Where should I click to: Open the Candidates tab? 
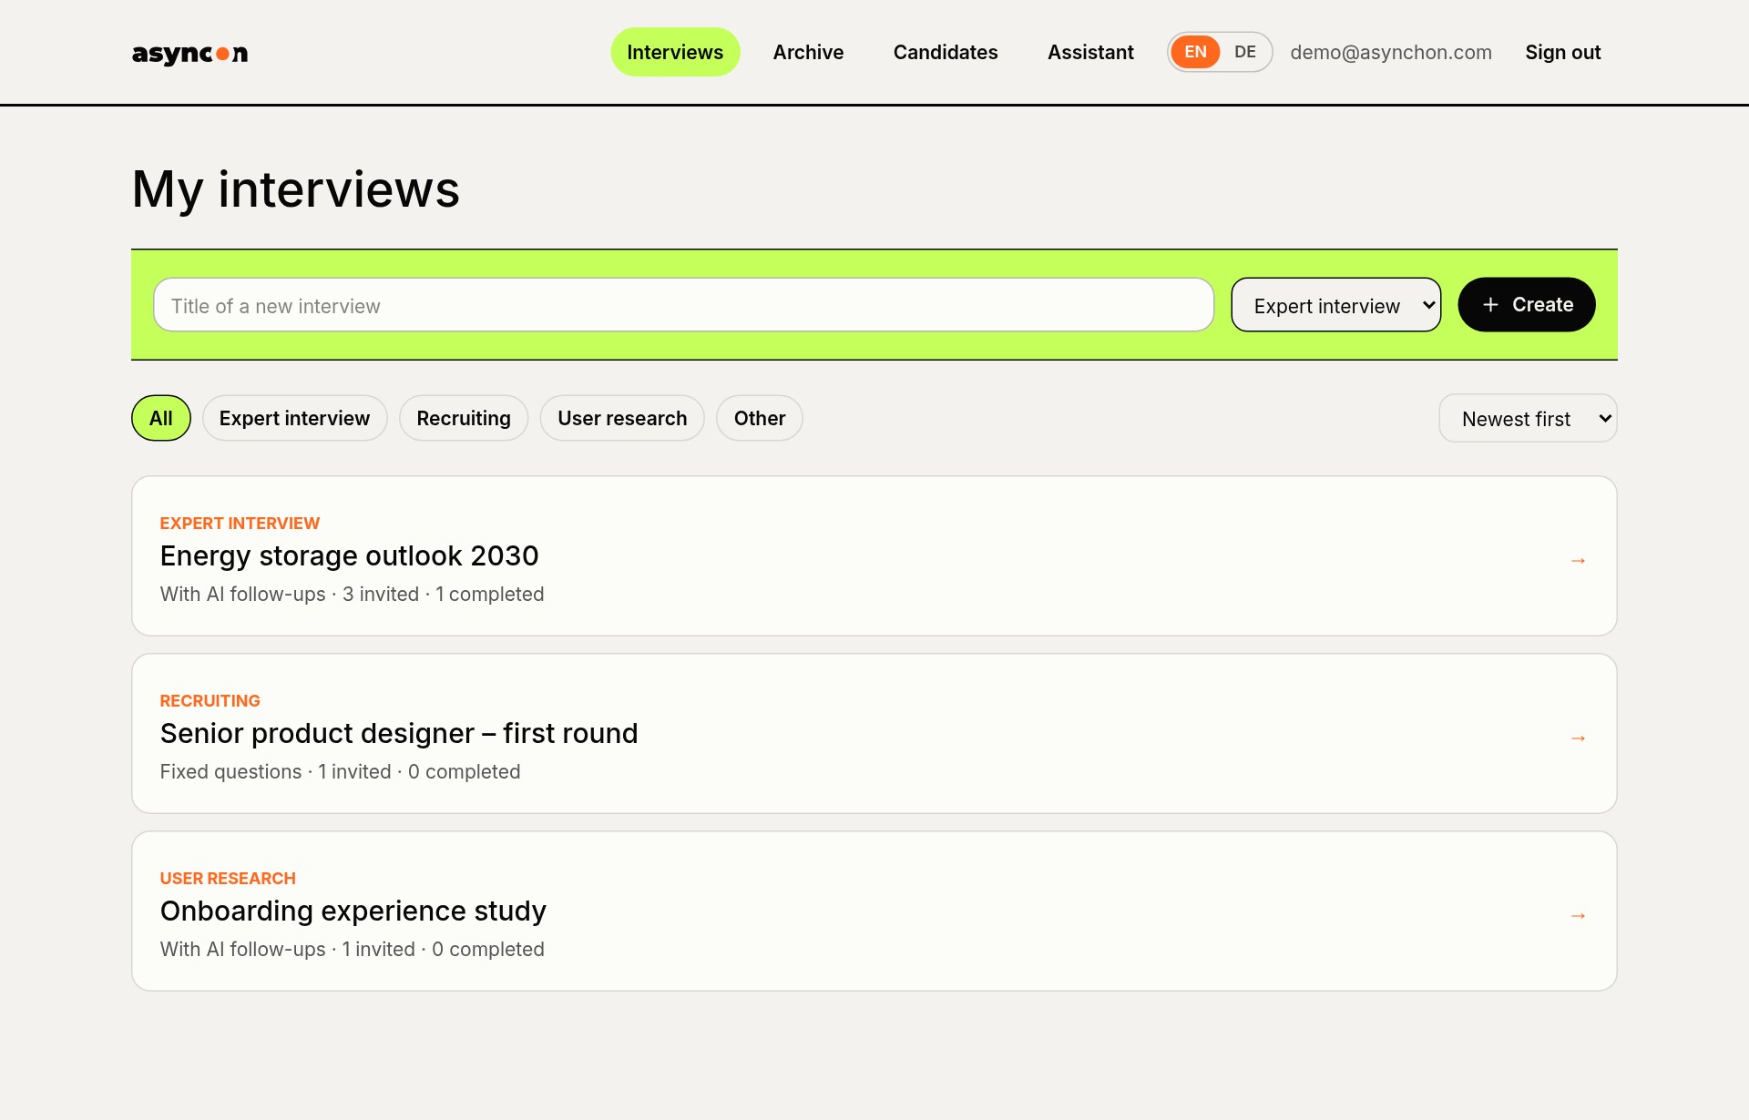(946, 52)
